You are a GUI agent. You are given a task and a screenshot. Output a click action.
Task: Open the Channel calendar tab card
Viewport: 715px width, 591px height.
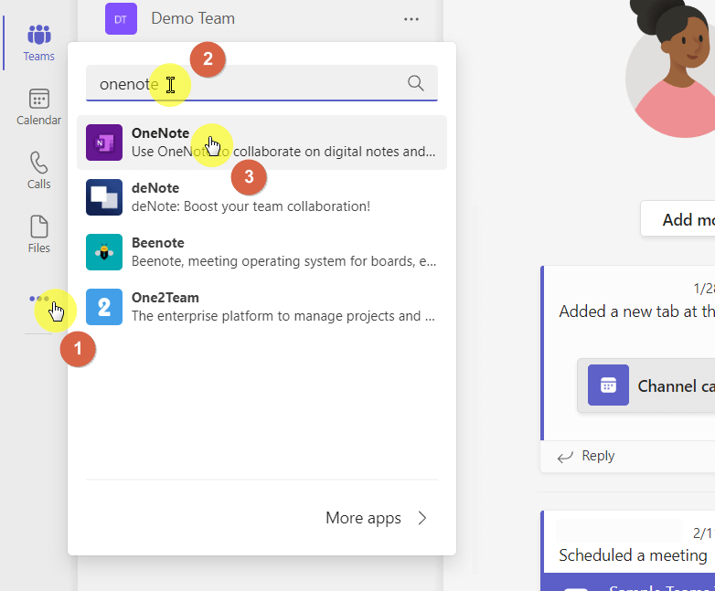(x=646, y=385)
